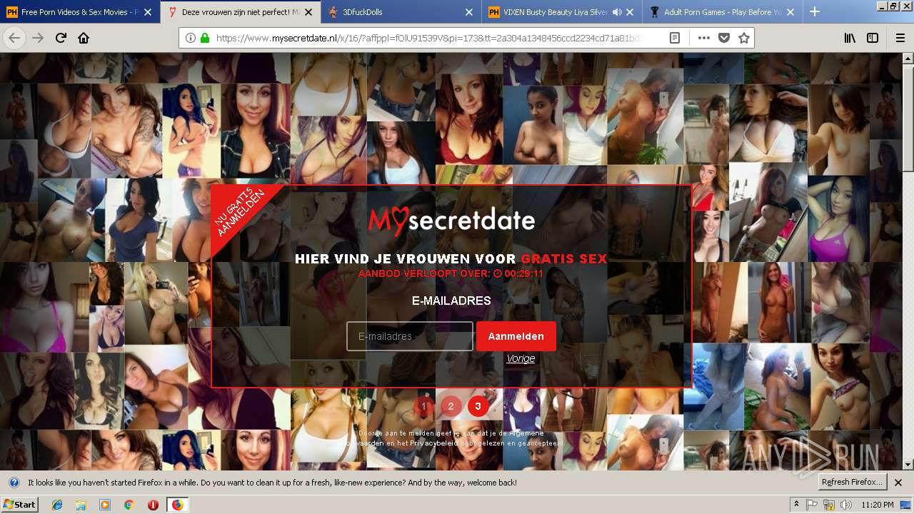Open the Firefox hamburger menu
The width and height of the screenshot is (914, 514).
click(x=900, y=39)
